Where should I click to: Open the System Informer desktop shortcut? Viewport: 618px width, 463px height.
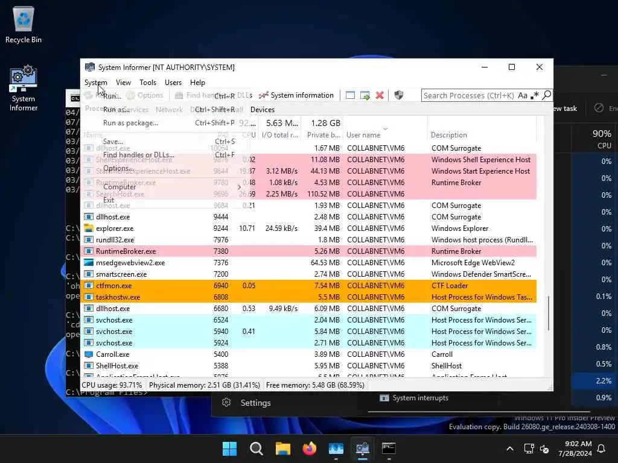[x=24, y=88]
